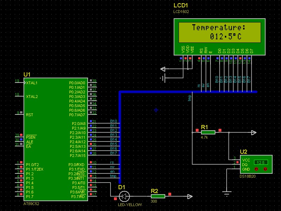Select the ground symbol under the LCD VSS wire
This screenshot has height=211, width=281.
pyautogui.click(x=163, y=78)
